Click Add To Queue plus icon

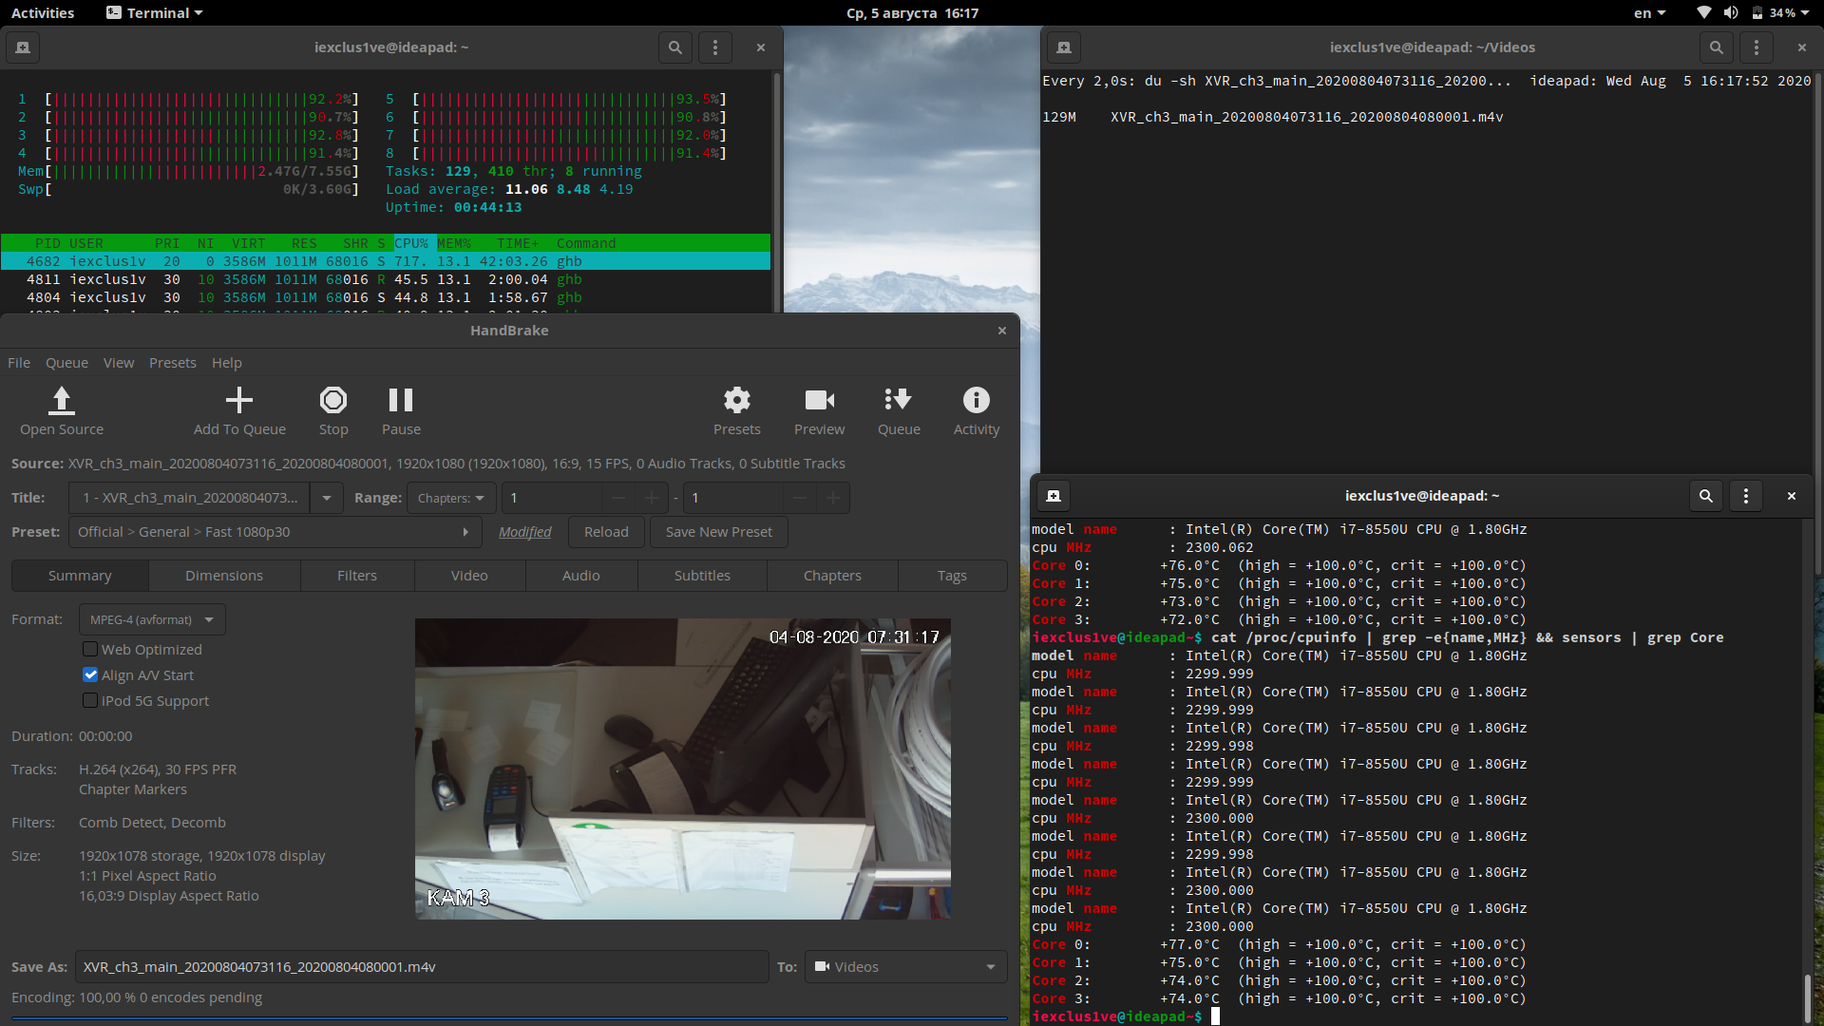(239, 400)
